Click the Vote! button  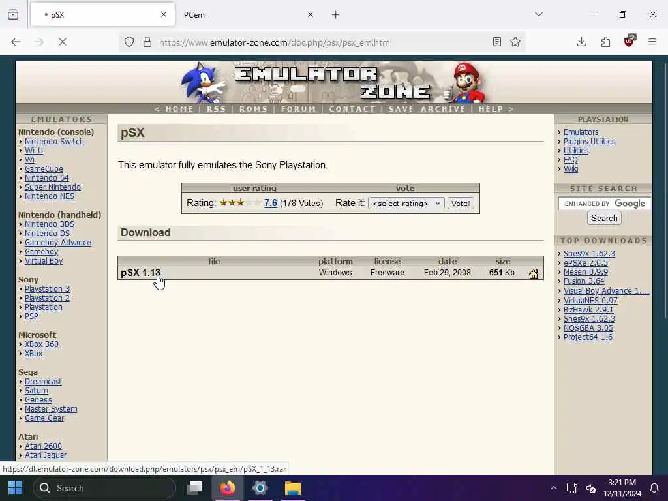pyautogui.click(x=461, y=204)
